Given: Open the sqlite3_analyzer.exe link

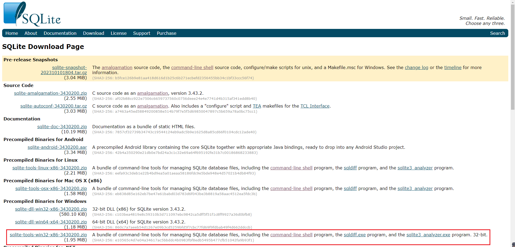Looking at the screenshot, I should point(428,235).
